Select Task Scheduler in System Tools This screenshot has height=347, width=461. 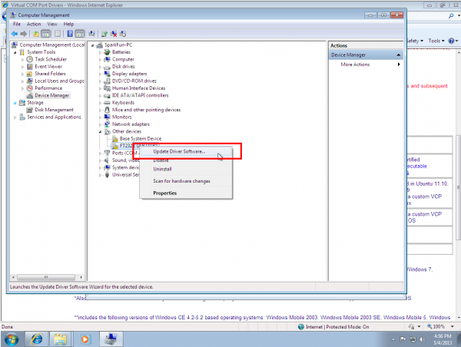point(51,59)
